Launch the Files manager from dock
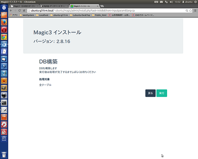 (4, 15)
